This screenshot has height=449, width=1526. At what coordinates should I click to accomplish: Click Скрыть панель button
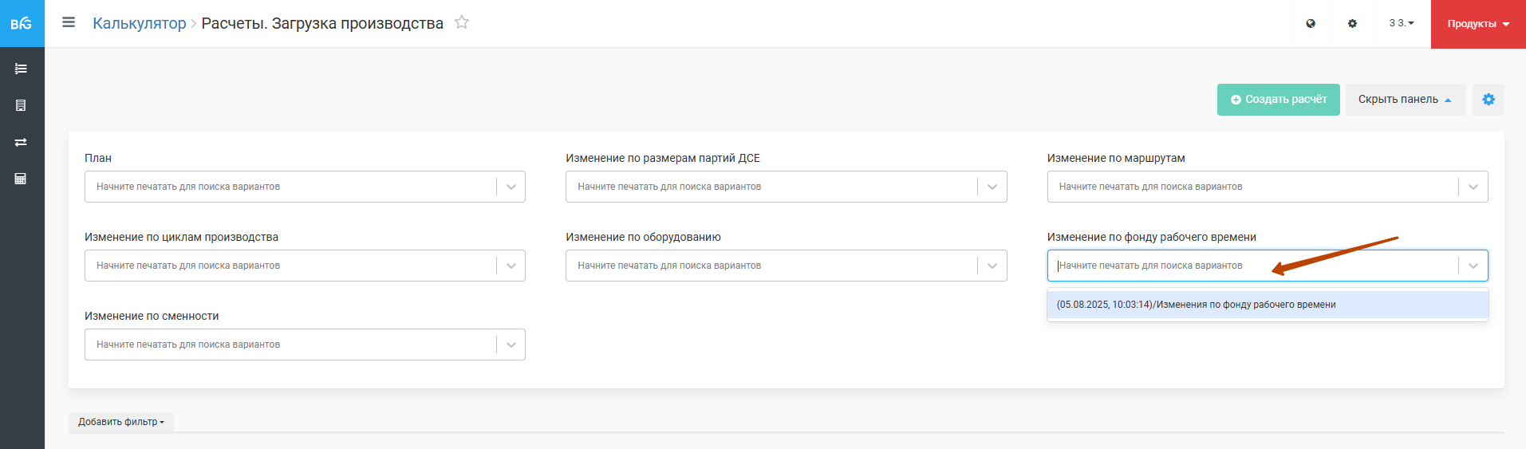[1406, 100]
